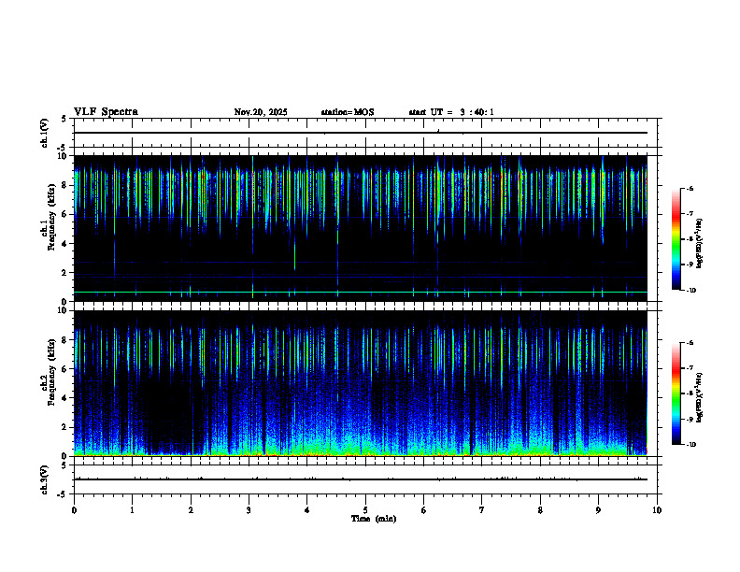Click the ch.1 voltage waveform trace
This screenshot has height=572, width=740.
coord(360,133)
